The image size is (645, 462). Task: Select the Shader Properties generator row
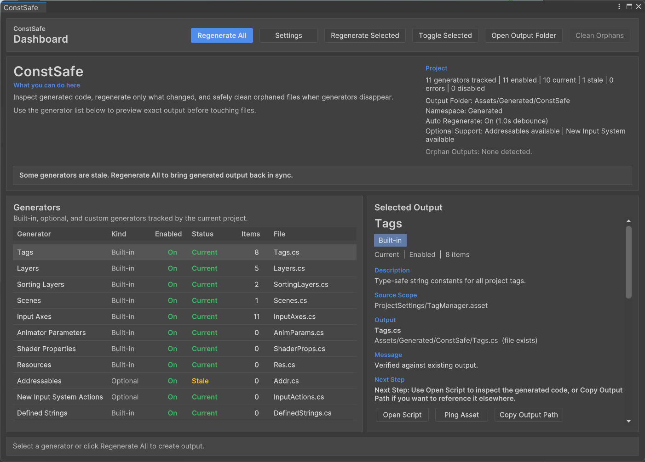[184, 349]
